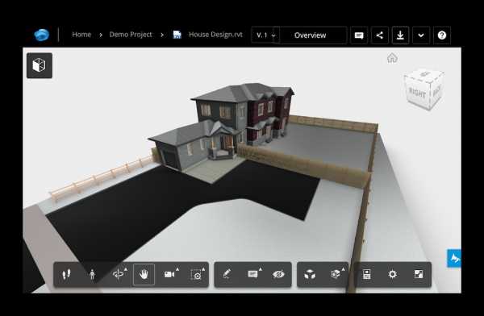
Task: Select the pan hand tool
Action: pos(144,274)
